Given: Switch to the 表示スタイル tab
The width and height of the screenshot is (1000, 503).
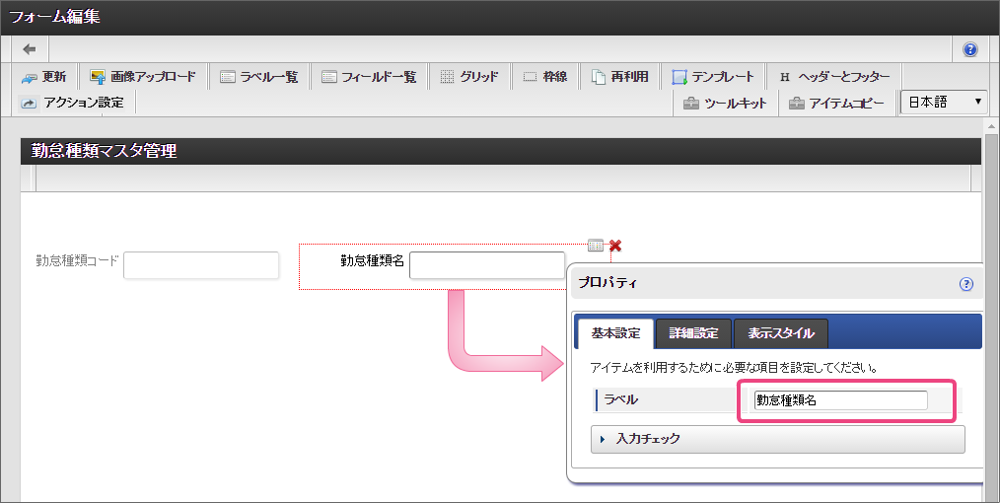Looking at the screenshot, I should tap(781, 333).
